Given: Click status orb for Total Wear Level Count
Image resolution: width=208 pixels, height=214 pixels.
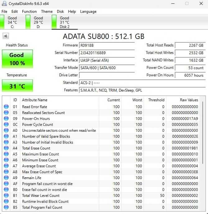Looking at the screenshot, I should (6, 195).
